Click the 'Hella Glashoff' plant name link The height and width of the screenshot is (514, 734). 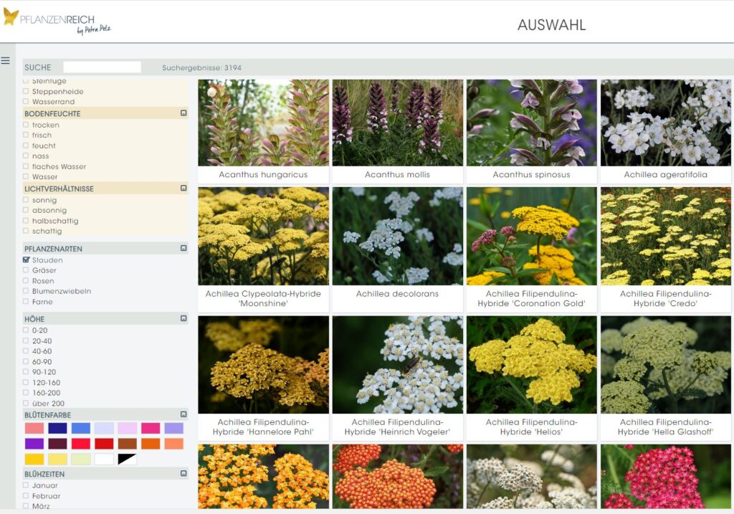pyautogui.click(x=666, y=427)
